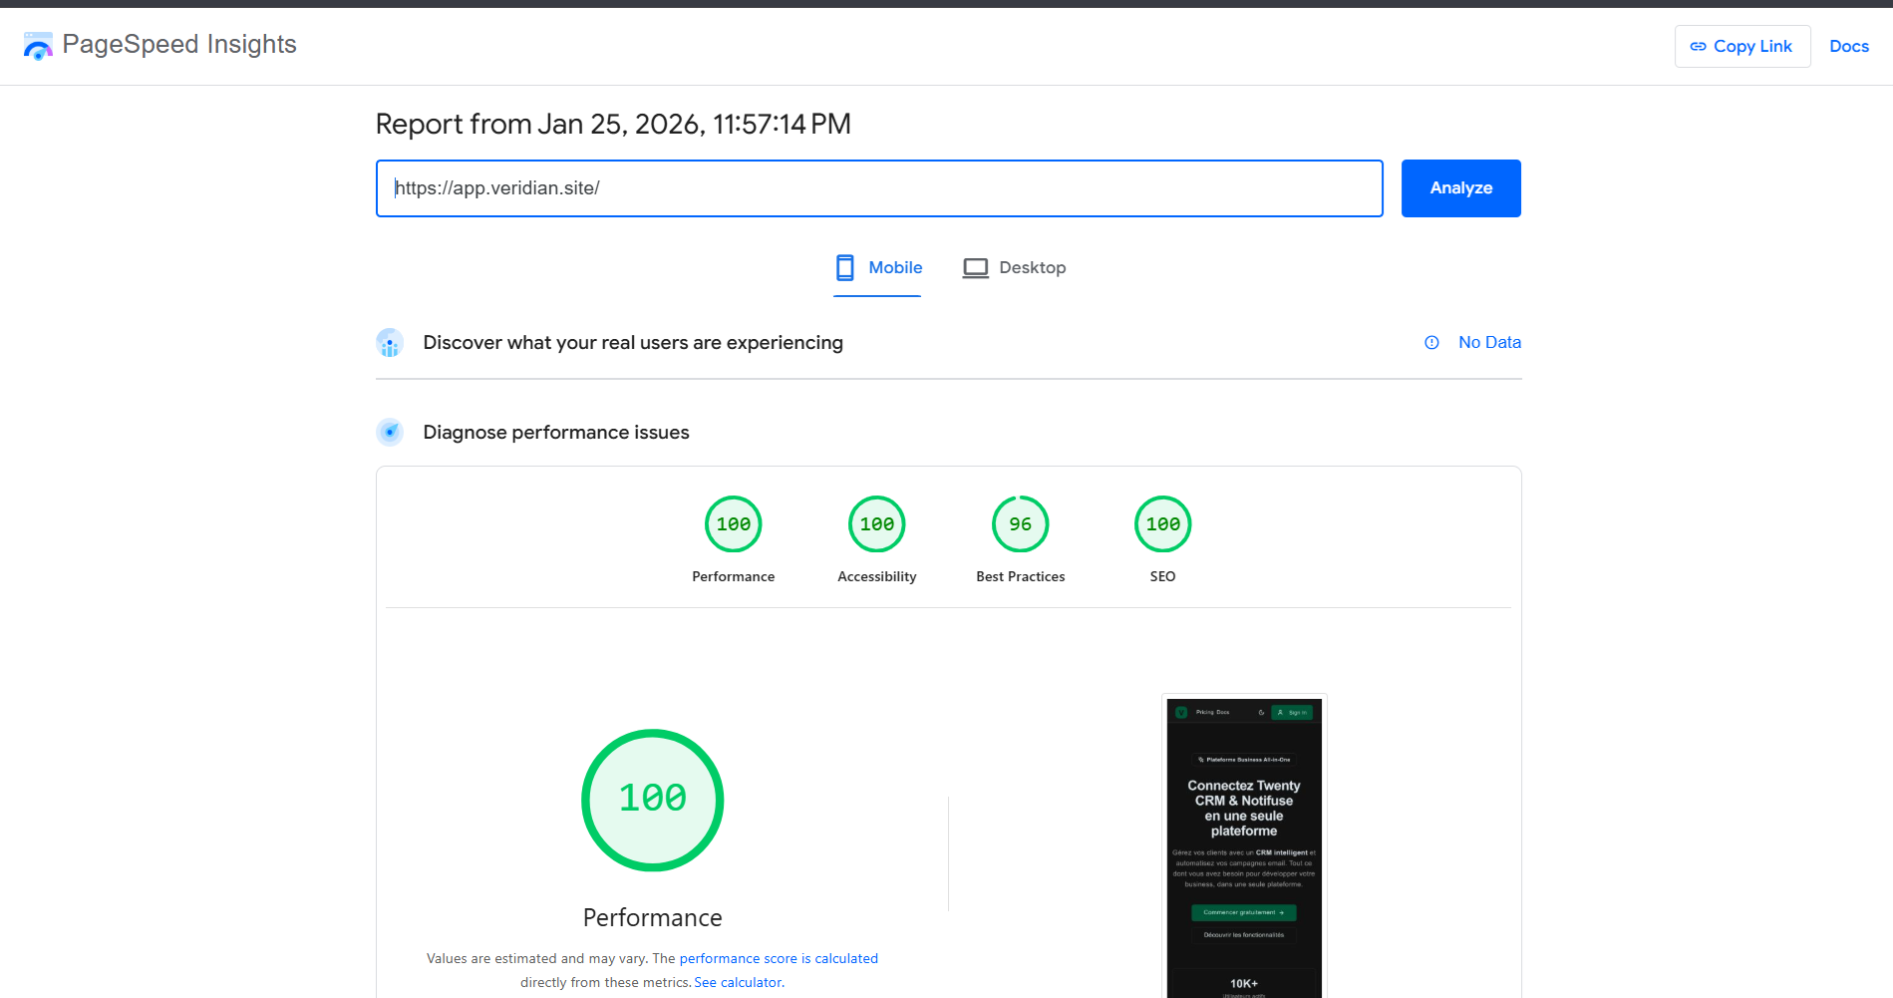This screenshot has height=998, width=1893.
Task: Click the Mobile phone icon
Action: click(x=844, y=267)
